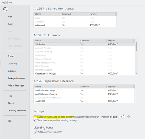
Task: Click the key icon next to licensing portal URL
Action: coord(36,132)
